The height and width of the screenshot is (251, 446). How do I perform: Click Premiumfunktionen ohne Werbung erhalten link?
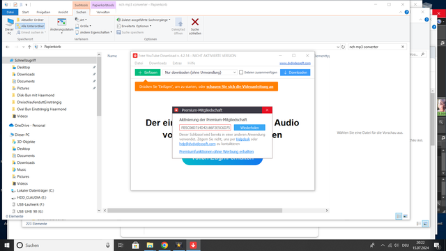point(217,151)
